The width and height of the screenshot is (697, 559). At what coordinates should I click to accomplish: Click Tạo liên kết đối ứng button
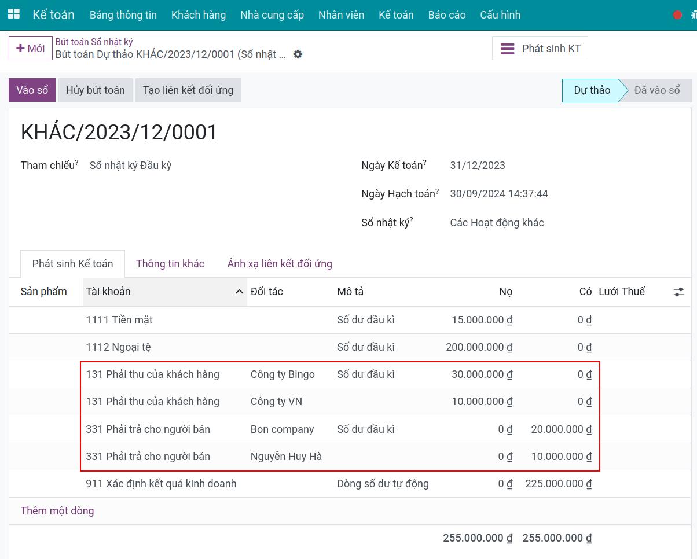pyautogui.click(x=188, y=90)
